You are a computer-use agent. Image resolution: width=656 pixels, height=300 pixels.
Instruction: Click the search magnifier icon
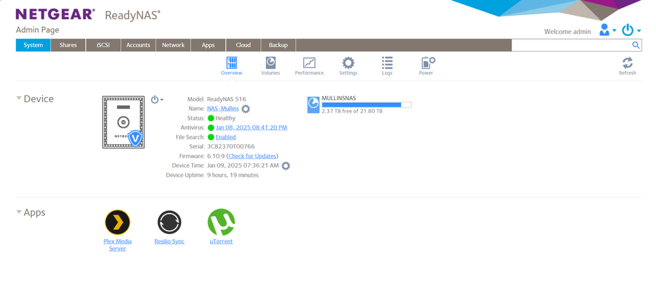[x=636, y=45]
